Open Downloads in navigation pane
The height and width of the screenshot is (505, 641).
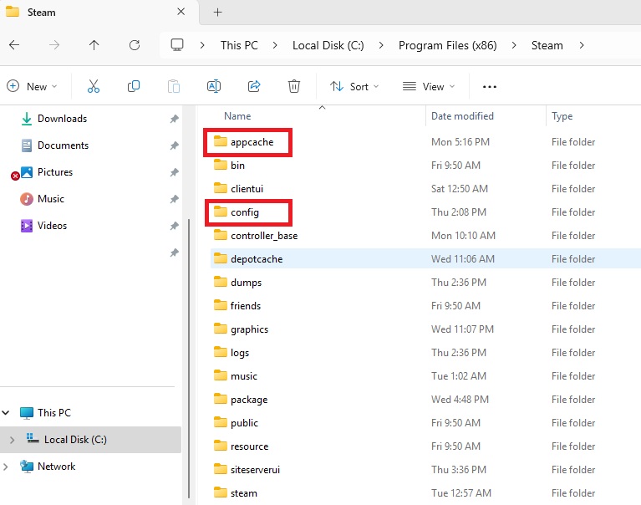click(x=62, y=119)
